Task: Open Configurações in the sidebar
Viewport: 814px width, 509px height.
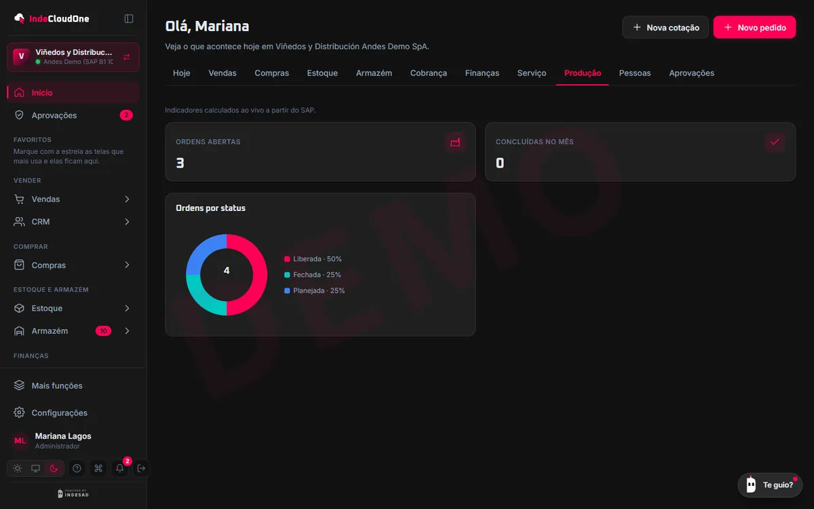Action: (x=73, y=413)
